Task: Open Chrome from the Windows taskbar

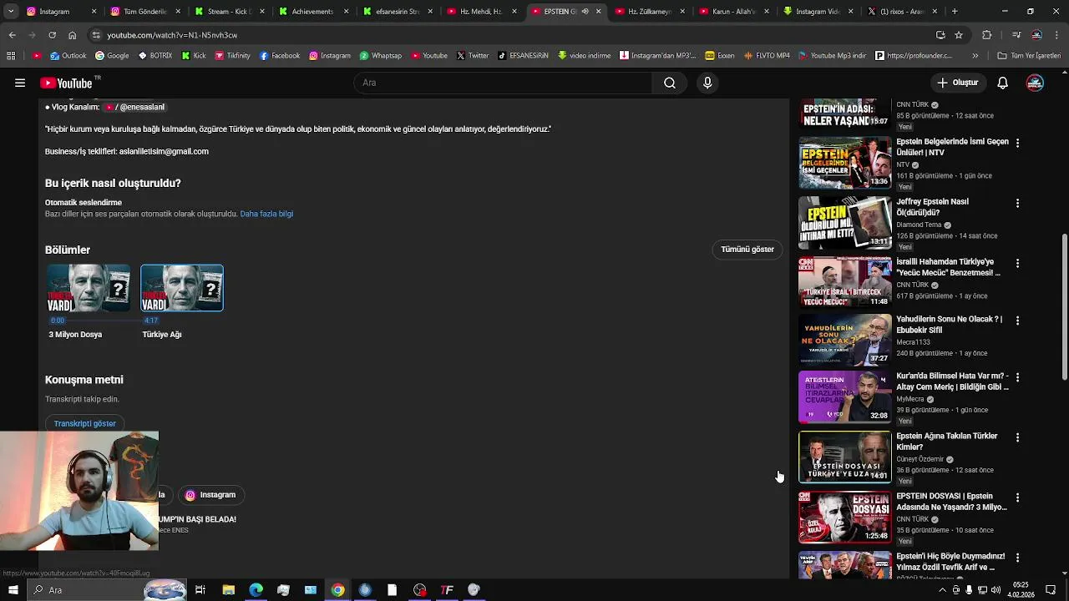Action: pos(337,590)
